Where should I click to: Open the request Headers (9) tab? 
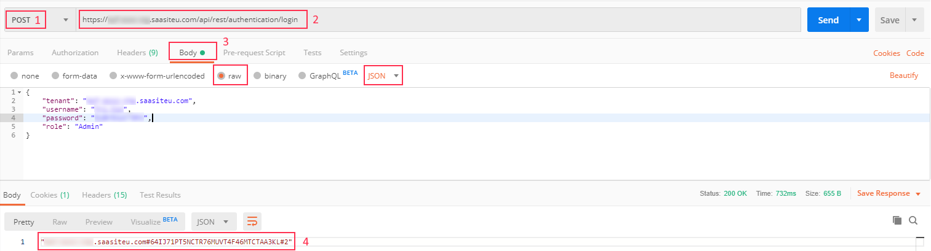tap(137, 53)
